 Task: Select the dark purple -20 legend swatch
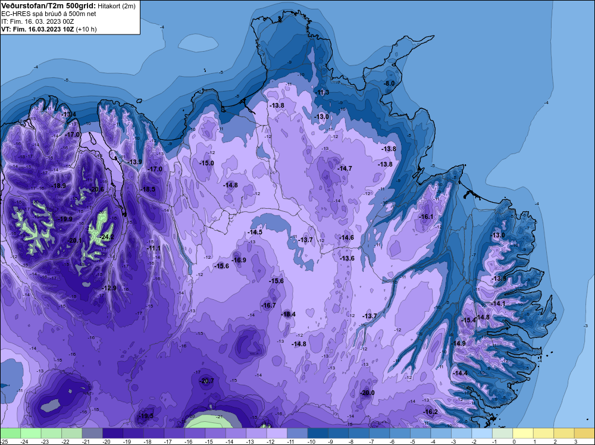click(112, 433)
